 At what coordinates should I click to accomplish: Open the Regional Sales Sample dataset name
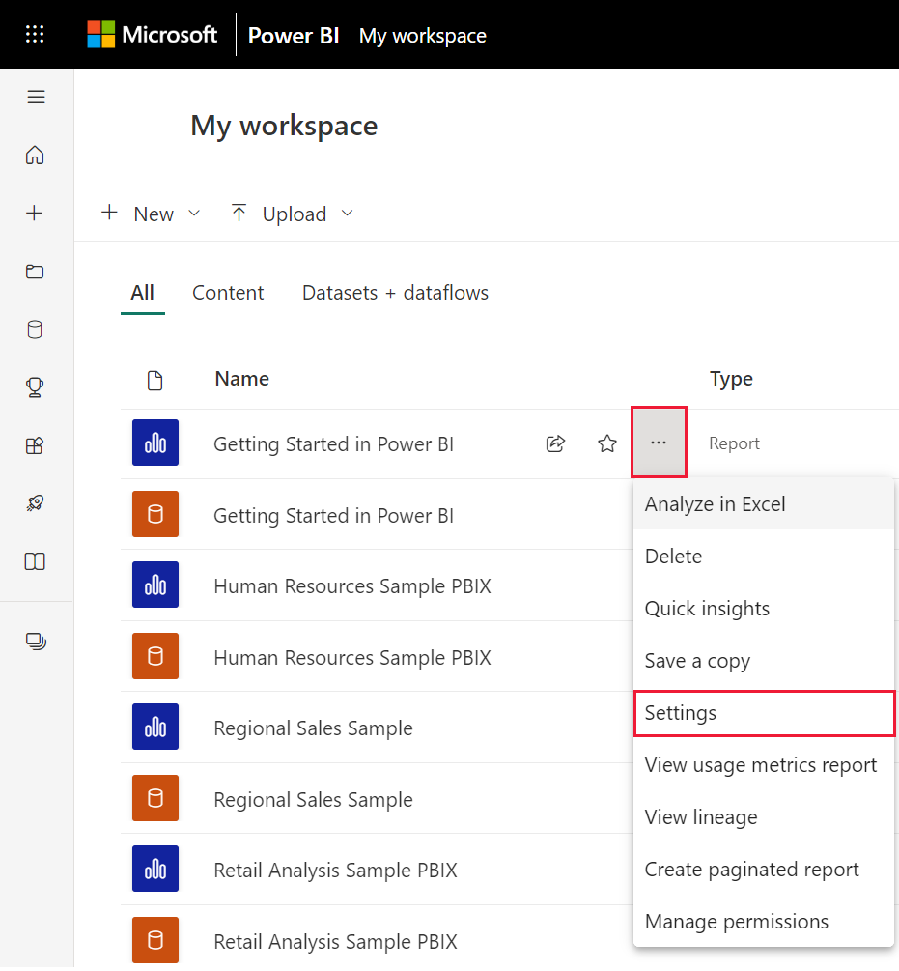tap(313, 799)
